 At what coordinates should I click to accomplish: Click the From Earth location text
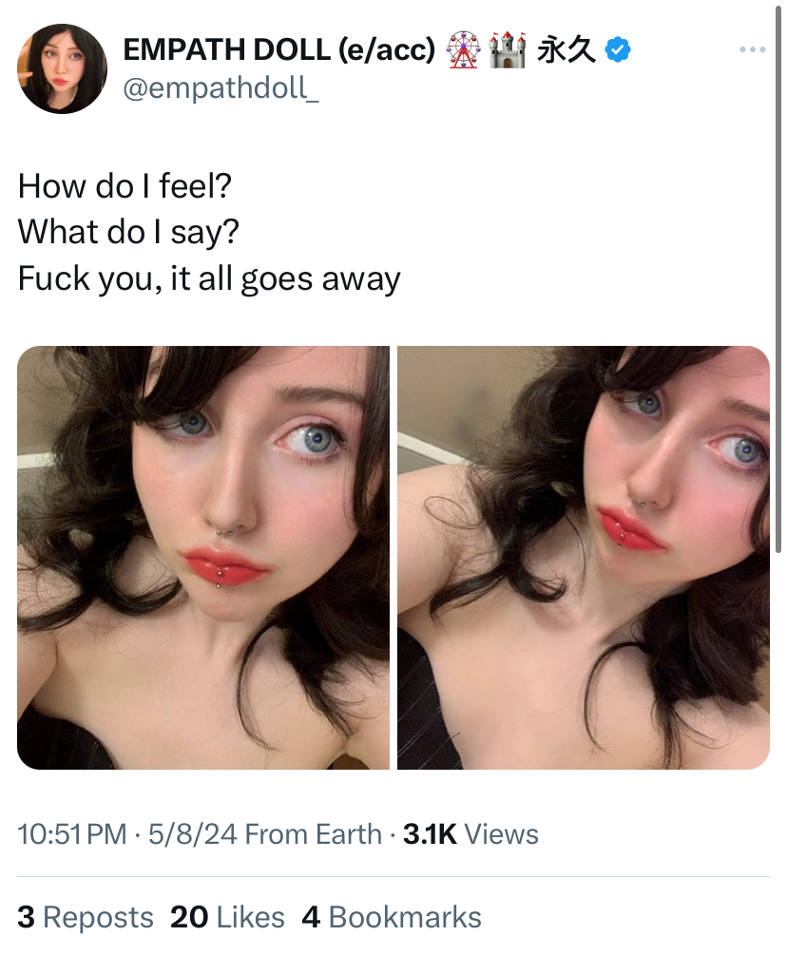313,833
